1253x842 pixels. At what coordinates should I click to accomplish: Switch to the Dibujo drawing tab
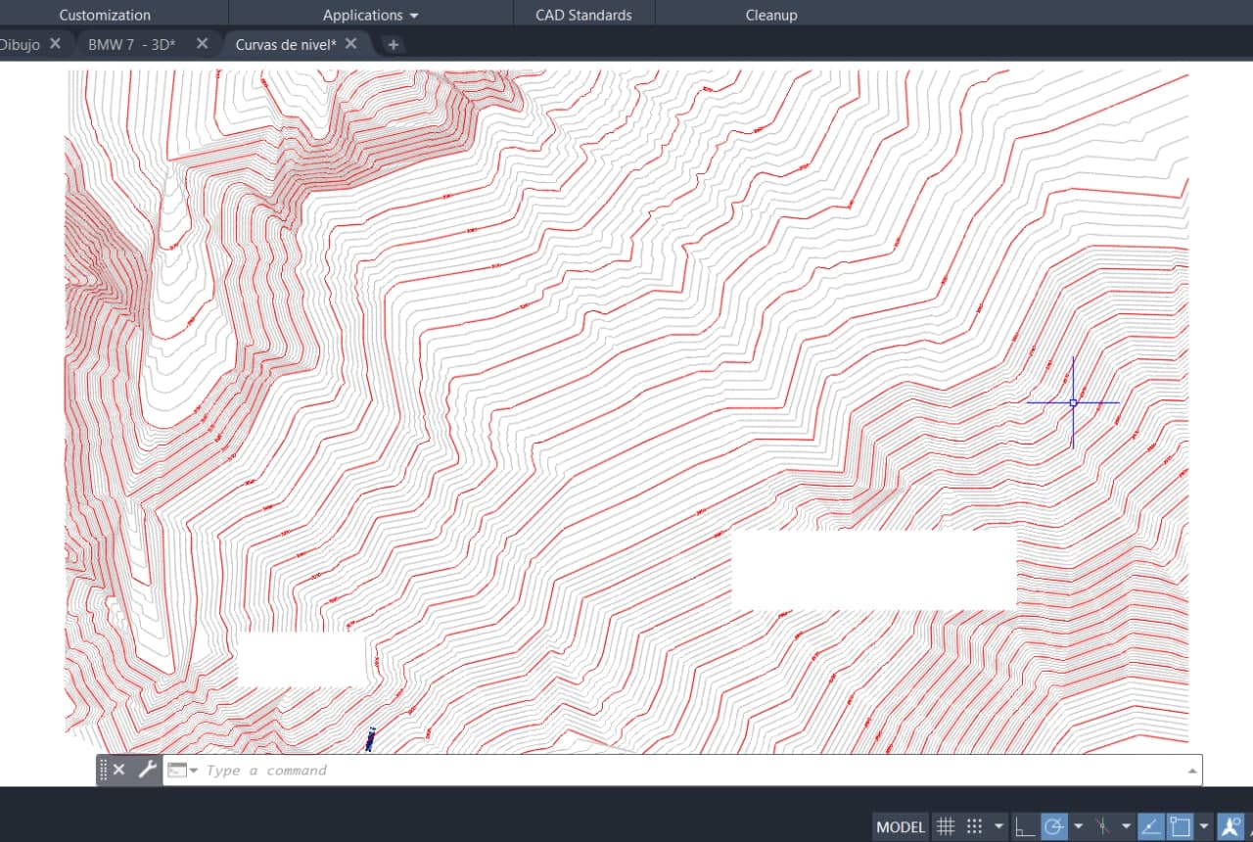(x=20, y=44)
